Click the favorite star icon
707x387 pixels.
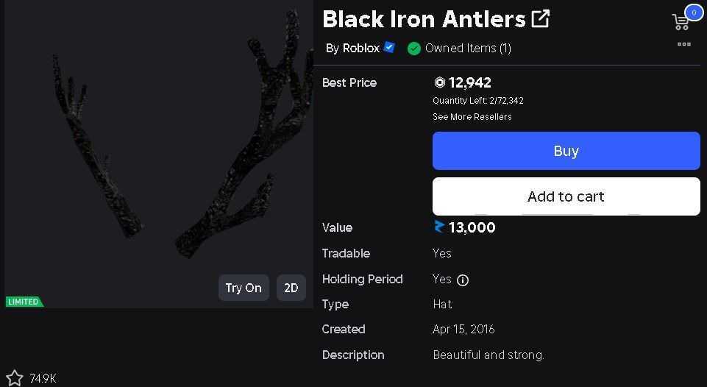(x=14, y=378)
